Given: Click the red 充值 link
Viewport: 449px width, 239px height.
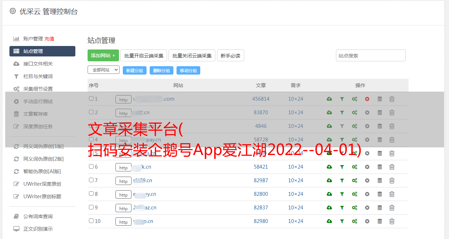Looking at the screenshot, I should click(49, 39).
